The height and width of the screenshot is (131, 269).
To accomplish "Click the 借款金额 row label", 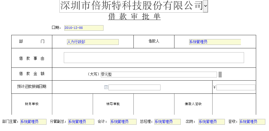I will pyautogui.click(x=32, y=74).
